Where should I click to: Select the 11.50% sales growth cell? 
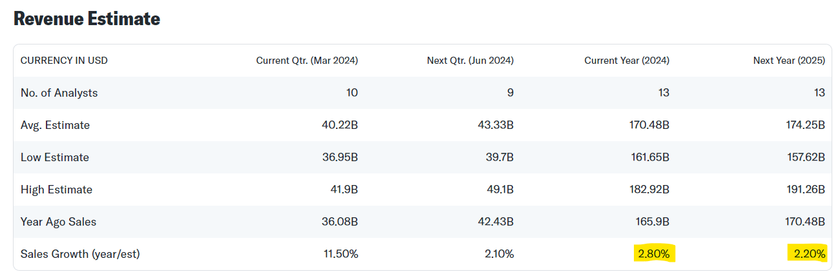(x=341, y=254)
